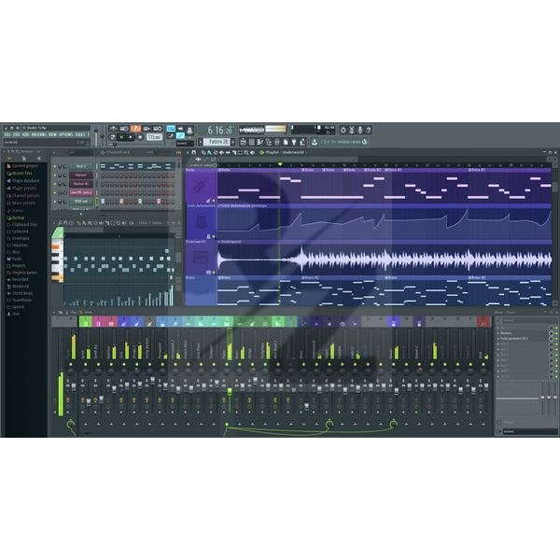Click the Harmor channel button
The width and height of the screenshot is (560, 560).
[x=81, y=175]
